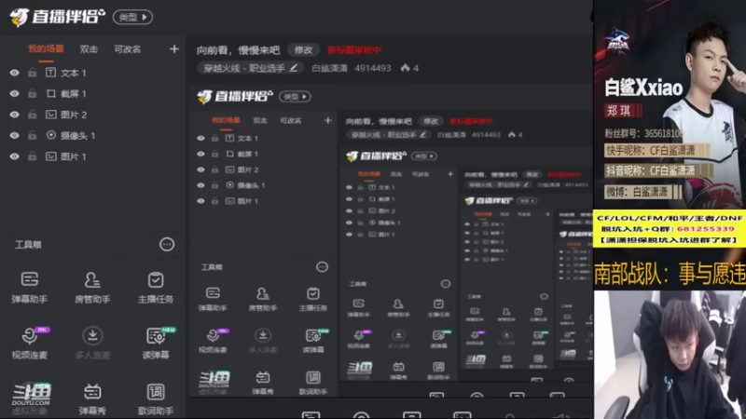Select the 图片 1 layer row
Viewport: 746px width, 419px height.
point(92,156)
